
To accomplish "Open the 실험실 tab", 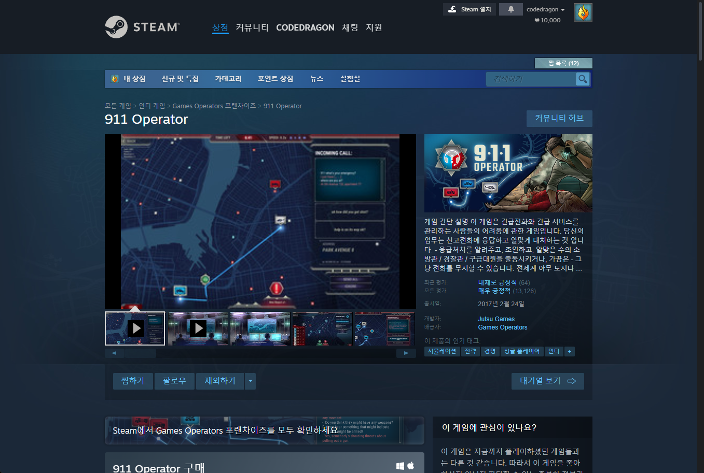I will tap(350, 79).
